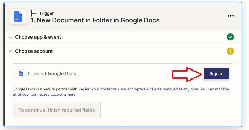
Task: Sign in to connect Google Docs
Action: [216, 73]
